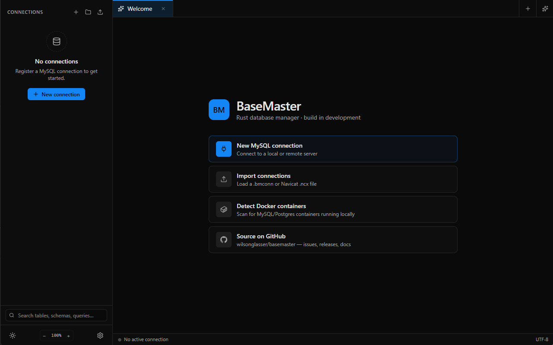Image resolution: width=553 pixels, height=345 pixels.
Task: Decrease zoom with the minus control
Action: (x=44, y=336)
